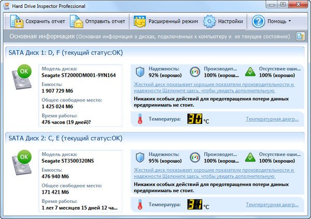Click capacity value 1 907 729 Мб
This screenshot has height=219, width=311.
point(58,91)
